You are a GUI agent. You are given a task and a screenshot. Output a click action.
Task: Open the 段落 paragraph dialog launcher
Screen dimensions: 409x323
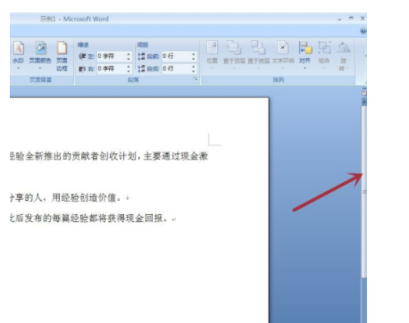point(196,79)
